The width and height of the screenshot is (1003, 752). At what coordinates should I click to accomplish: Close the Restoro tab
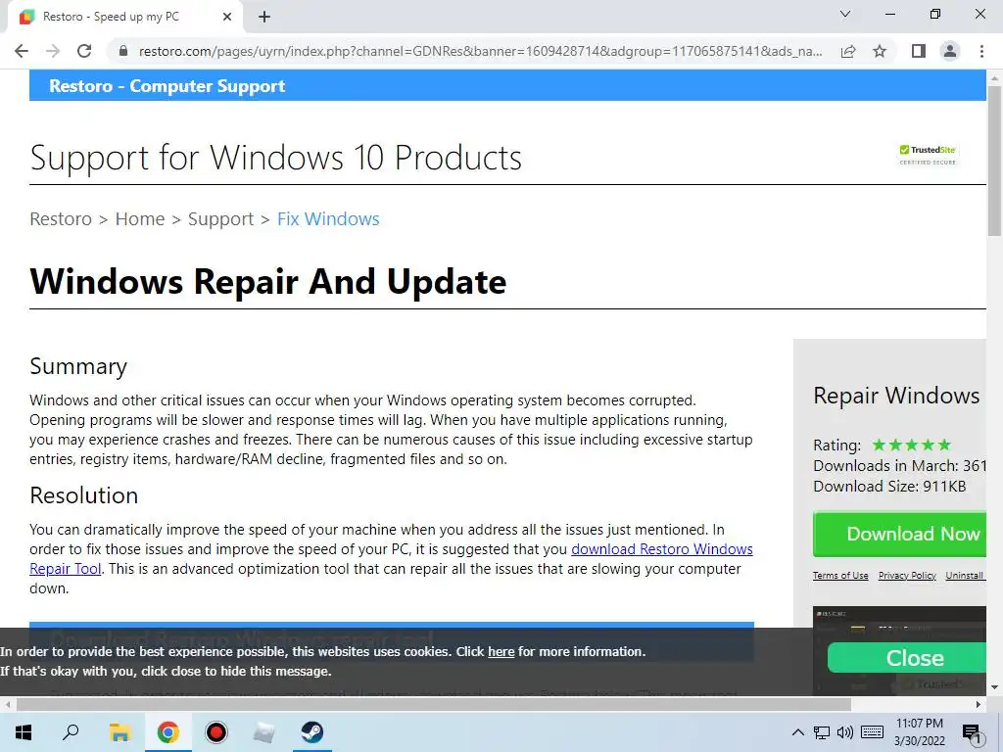click(x=227, y=18)
